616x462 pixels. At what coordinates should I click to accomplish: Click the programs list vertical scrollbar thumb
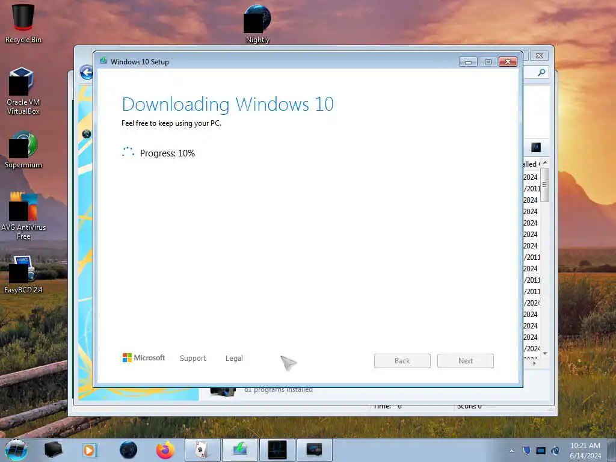545,185
